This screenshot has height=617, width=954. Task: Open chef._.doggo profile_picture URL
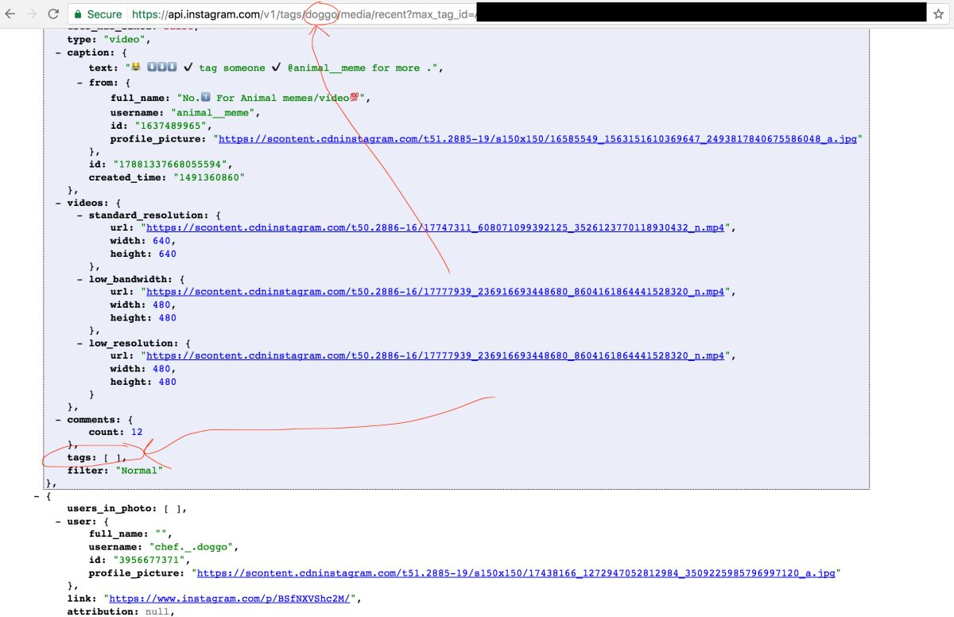click(516, 572)
